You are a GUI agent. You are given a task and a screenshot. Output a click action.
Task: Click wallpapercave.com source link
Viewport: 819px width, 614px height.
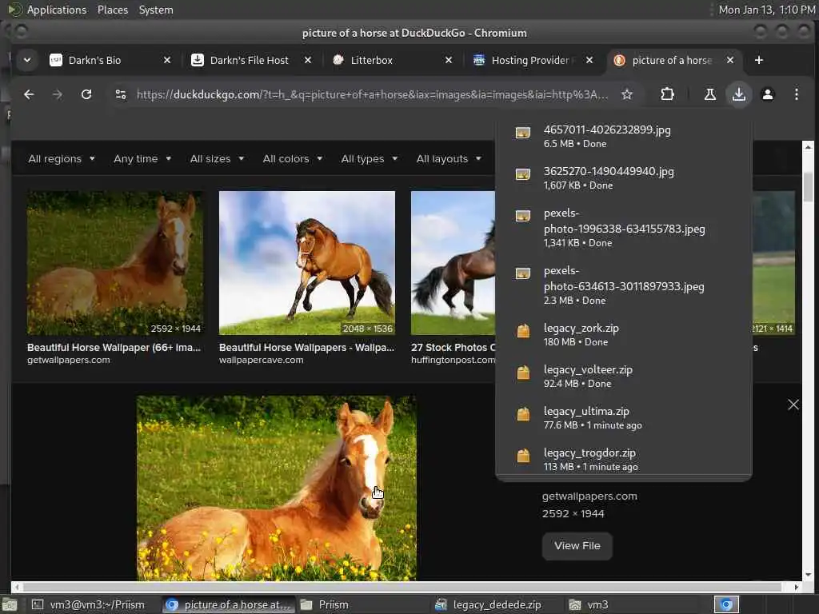pos(262,361)
